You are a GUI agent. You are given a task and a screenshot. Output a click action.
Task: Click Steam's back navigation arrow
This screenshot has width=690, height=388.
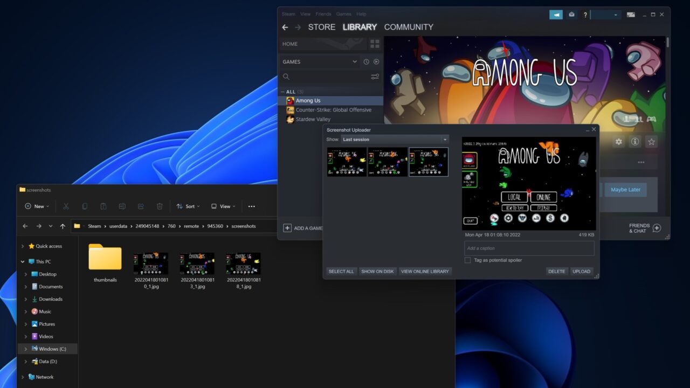coord(285,27)
